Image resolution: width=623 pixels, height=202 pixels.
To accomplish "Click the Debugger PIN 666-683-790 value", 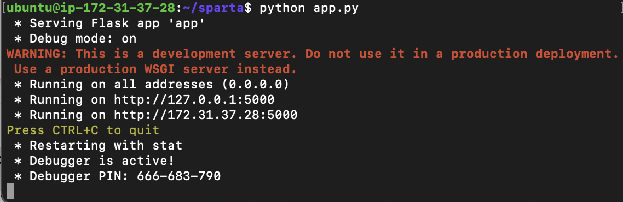I will (179, 176).
